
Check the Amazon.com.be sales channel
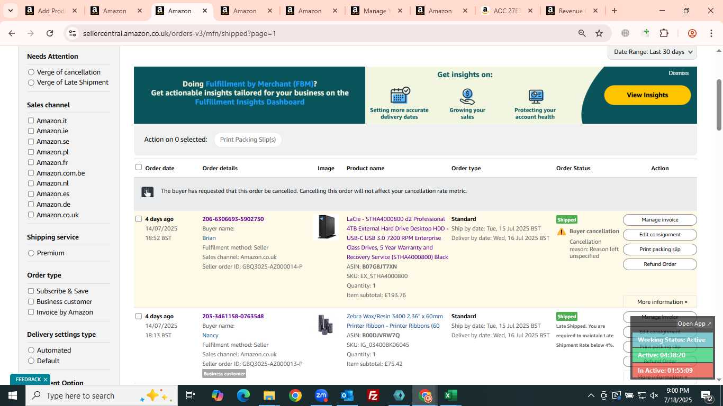pyautogui.click(x=31, y=173)
